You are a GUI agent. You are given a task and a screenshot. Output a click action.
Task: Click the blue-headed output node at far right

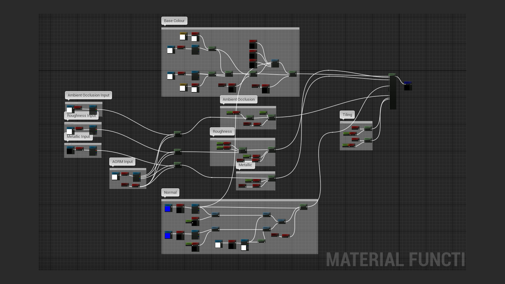click(x=408, y=86)
